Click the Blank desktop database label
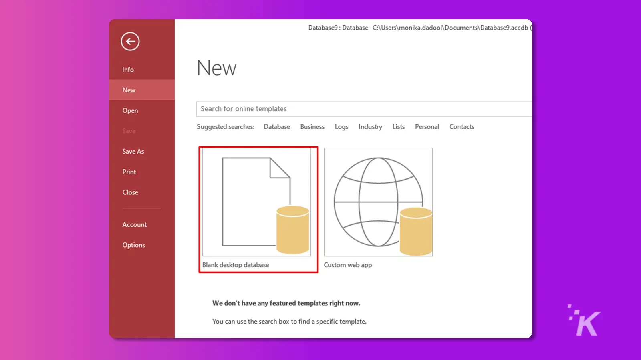641x360 pixels. (236, 265)
